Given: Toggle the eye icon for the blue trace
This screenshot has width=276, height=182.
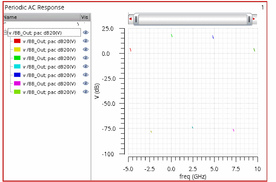Looking at the screenshot, I should (86, 75).
